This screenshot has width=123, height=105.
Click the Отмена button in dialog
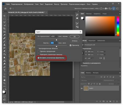(x=74, y=41)
